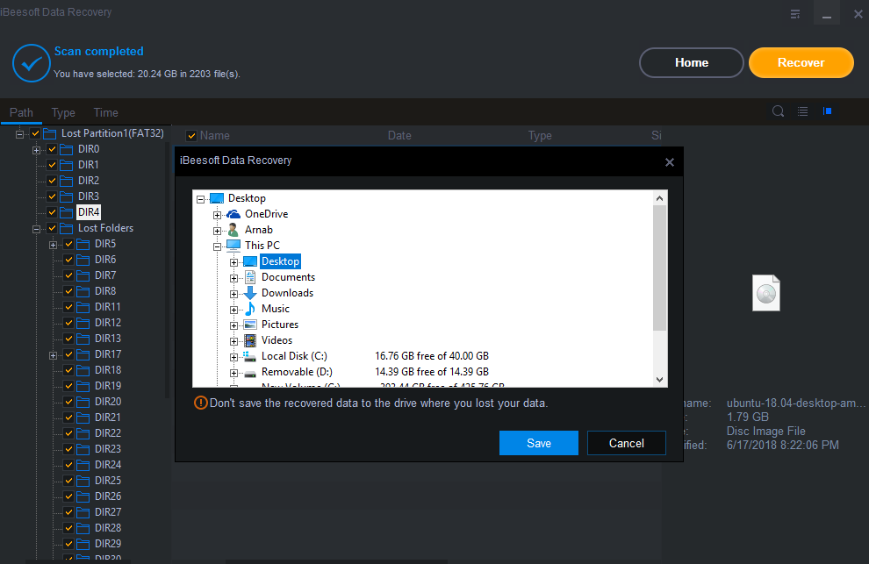The image size is (869, 564).
Task: Open the main window hamburger menu icon
Action: tap(795, 14)
